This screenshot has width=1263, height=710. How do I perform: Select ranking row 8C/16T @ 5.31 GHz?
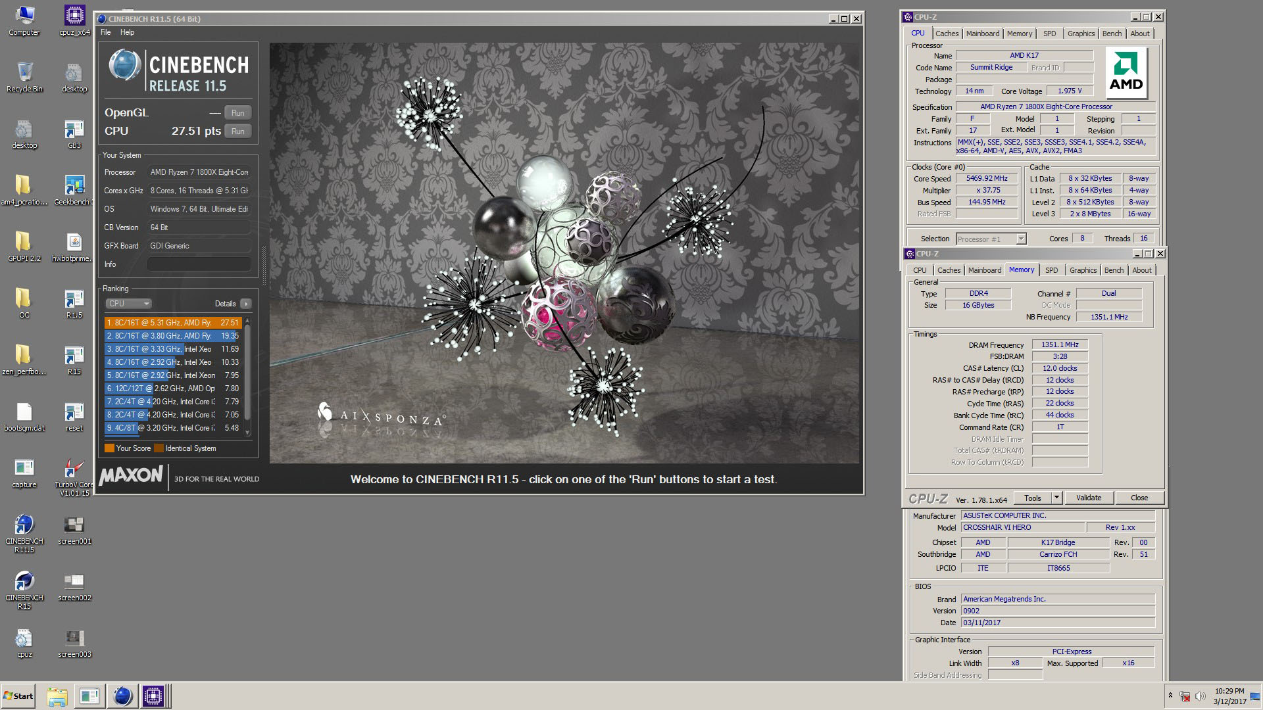tap(173, 323)
